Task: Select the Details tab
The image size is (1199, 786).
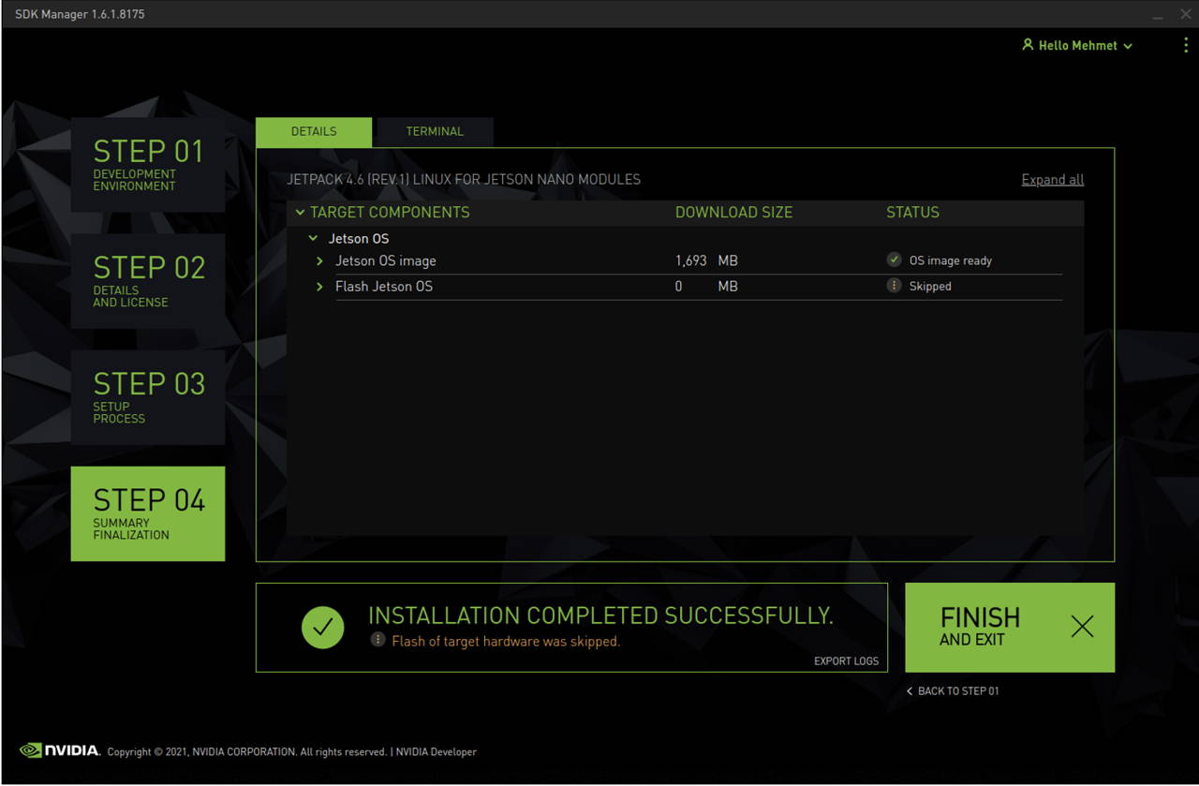Action: [x=313, y=131]
